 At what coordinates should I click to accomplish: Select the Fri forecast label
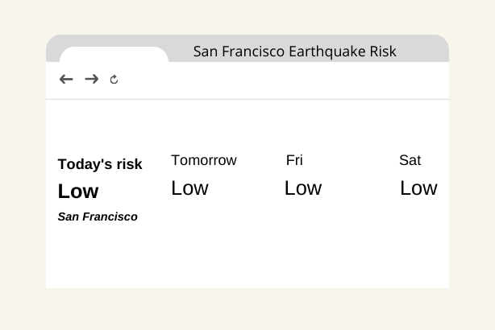[x=294, y=160]
